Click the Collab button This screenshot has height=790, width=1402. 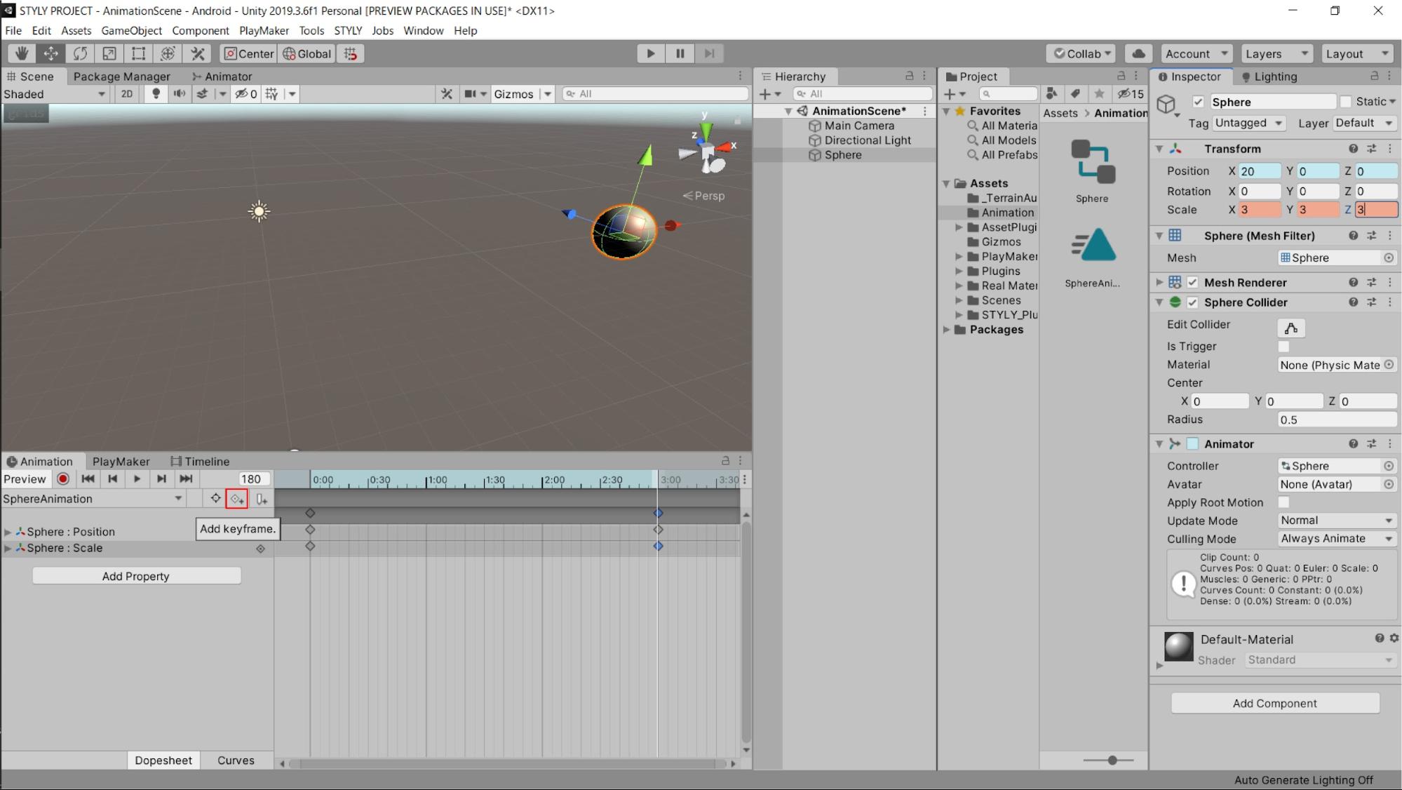1081,53
